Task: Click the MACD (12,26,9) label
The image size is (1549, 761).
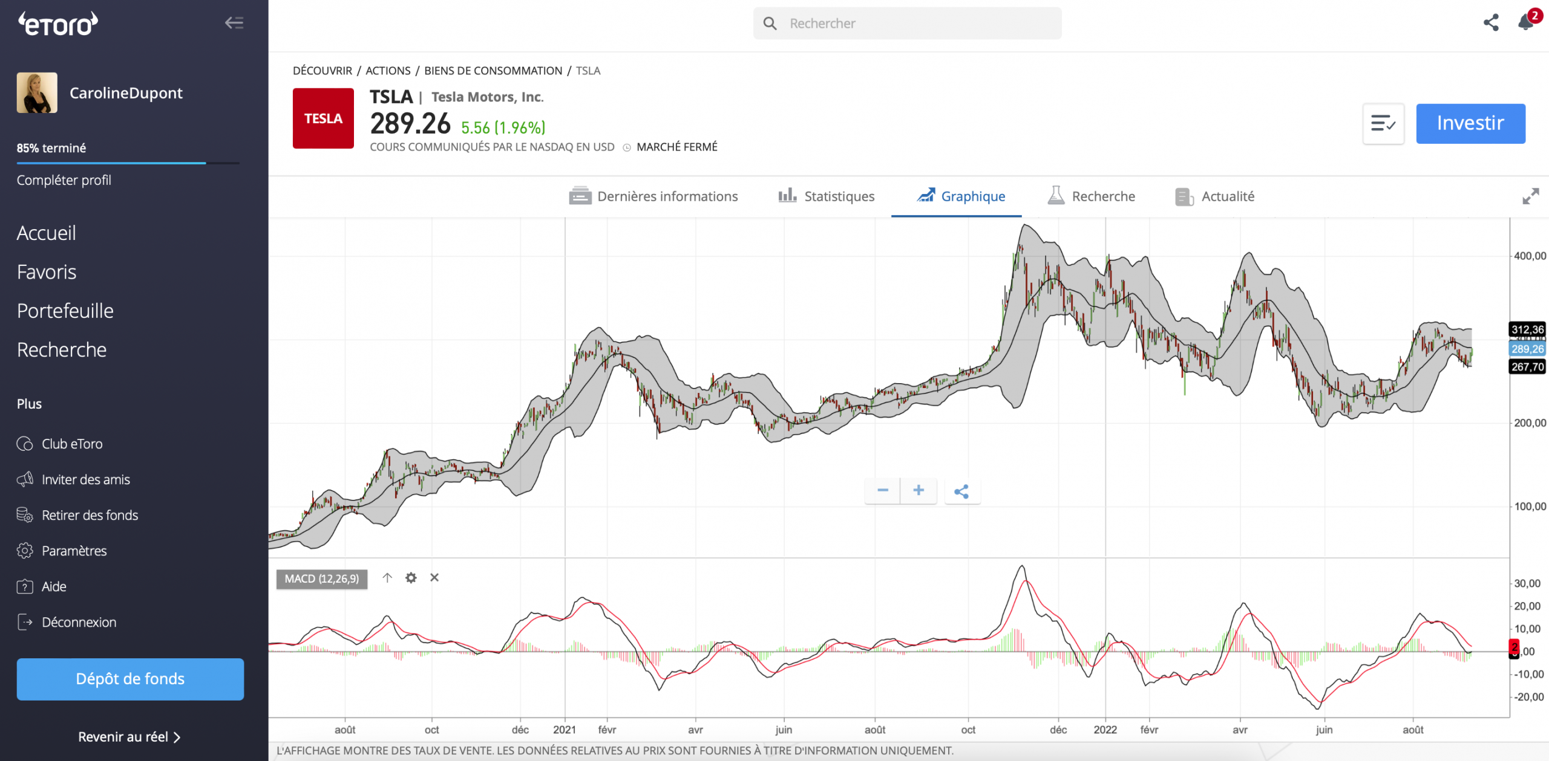Action: click(x=322, y=579)
